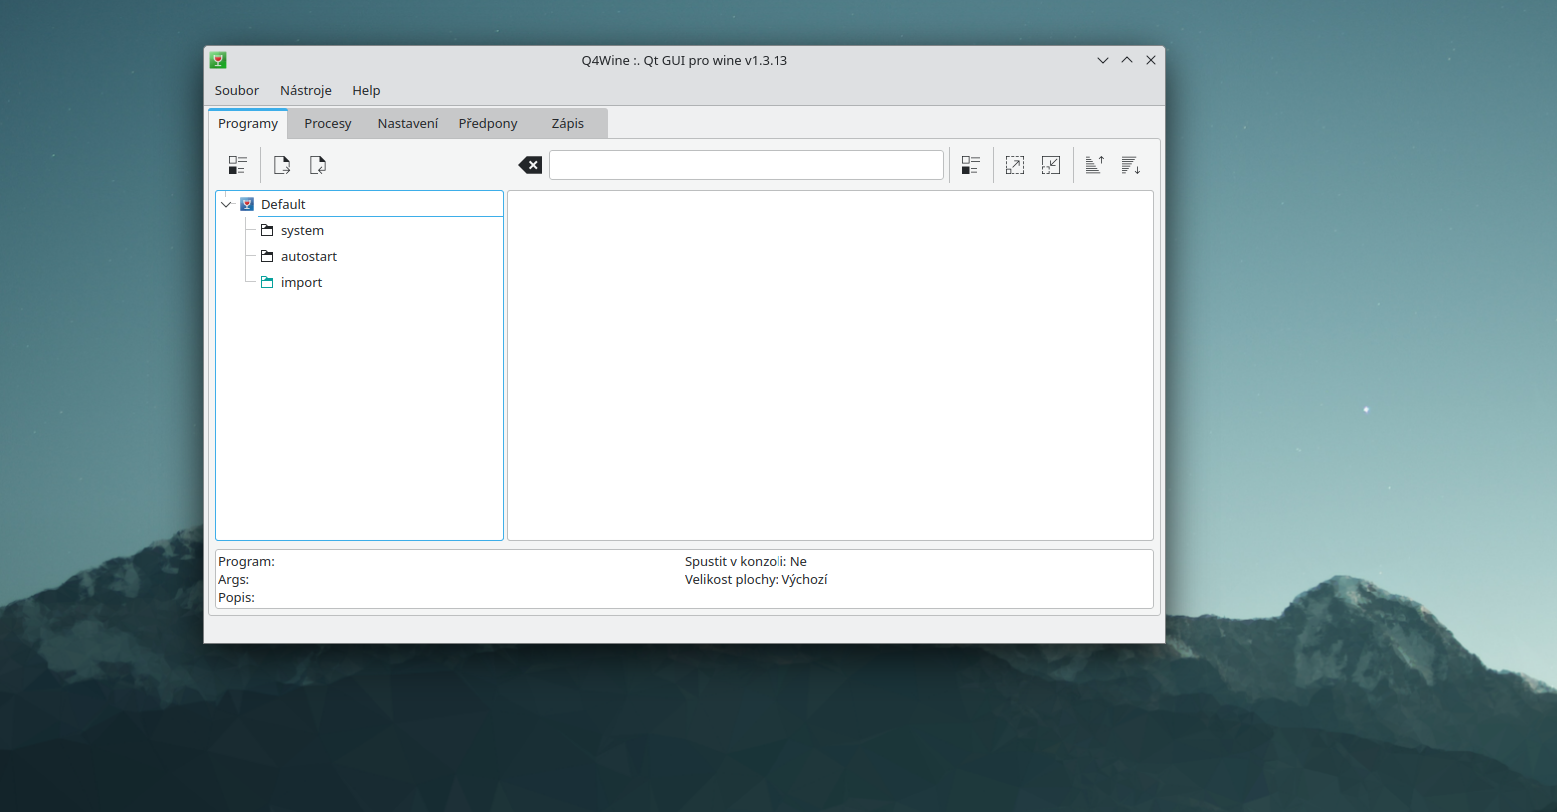The height and width of the screenshot is (812, 1557).
Task: Click the enlarge icons (zoom in) button
Action: tap(1015, 165)
